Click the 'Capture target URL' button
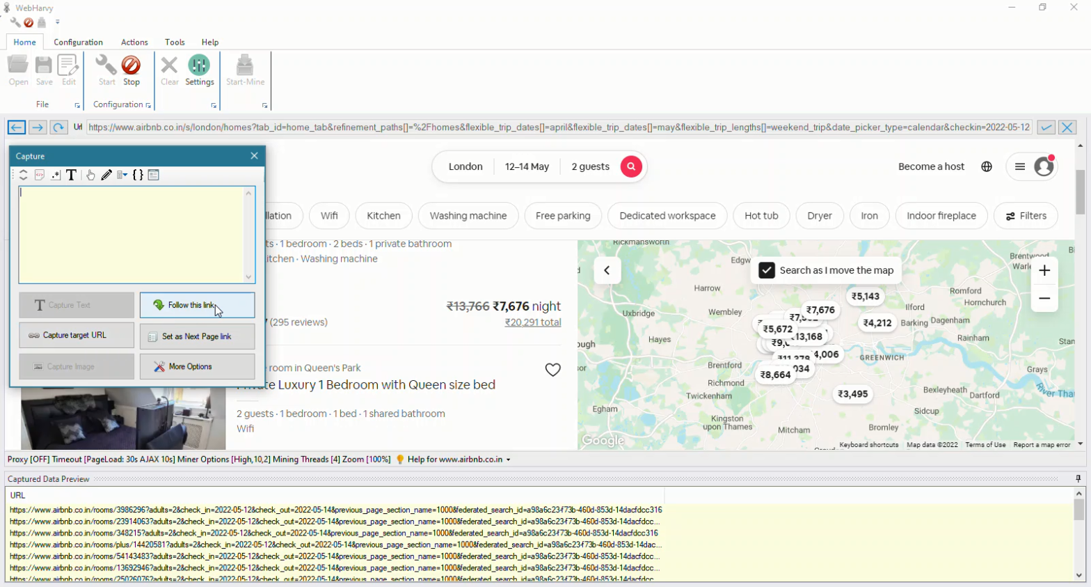The width and height of the screenshot is (1091, 587). (77, 336)
